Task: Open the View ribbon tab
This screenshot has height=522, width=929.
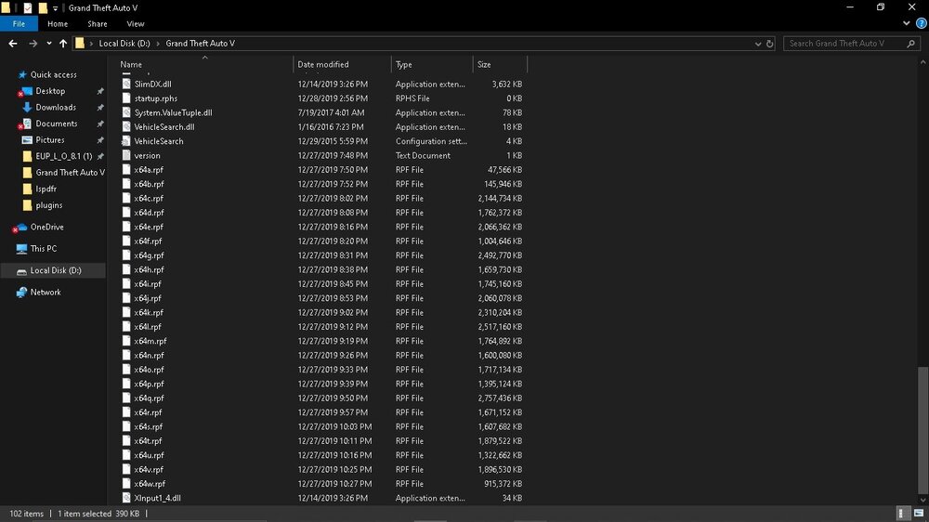Action: [135, 24]
